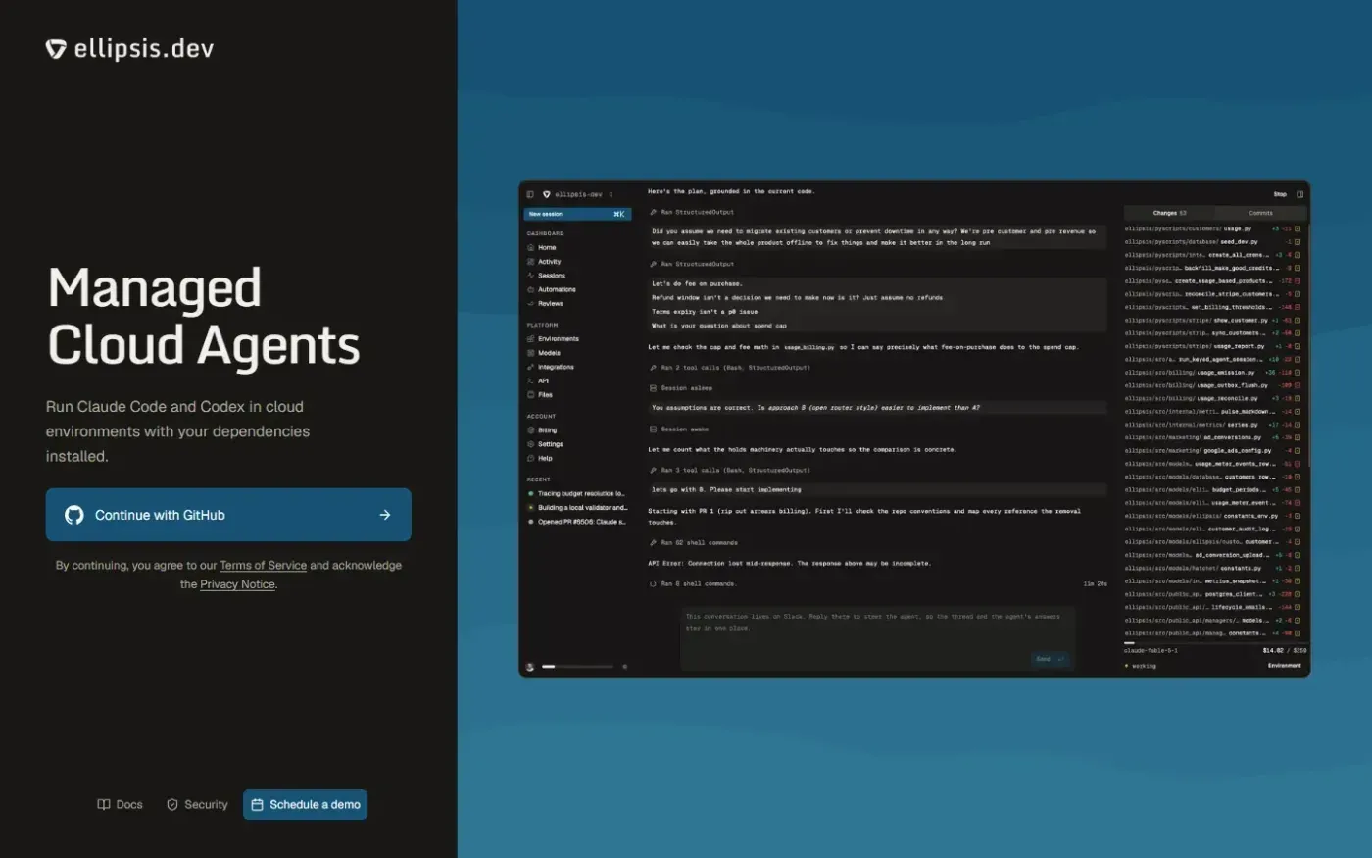Open Files under Platform
The width and height of the screenshot is (1372, 858).
[540, 395]
